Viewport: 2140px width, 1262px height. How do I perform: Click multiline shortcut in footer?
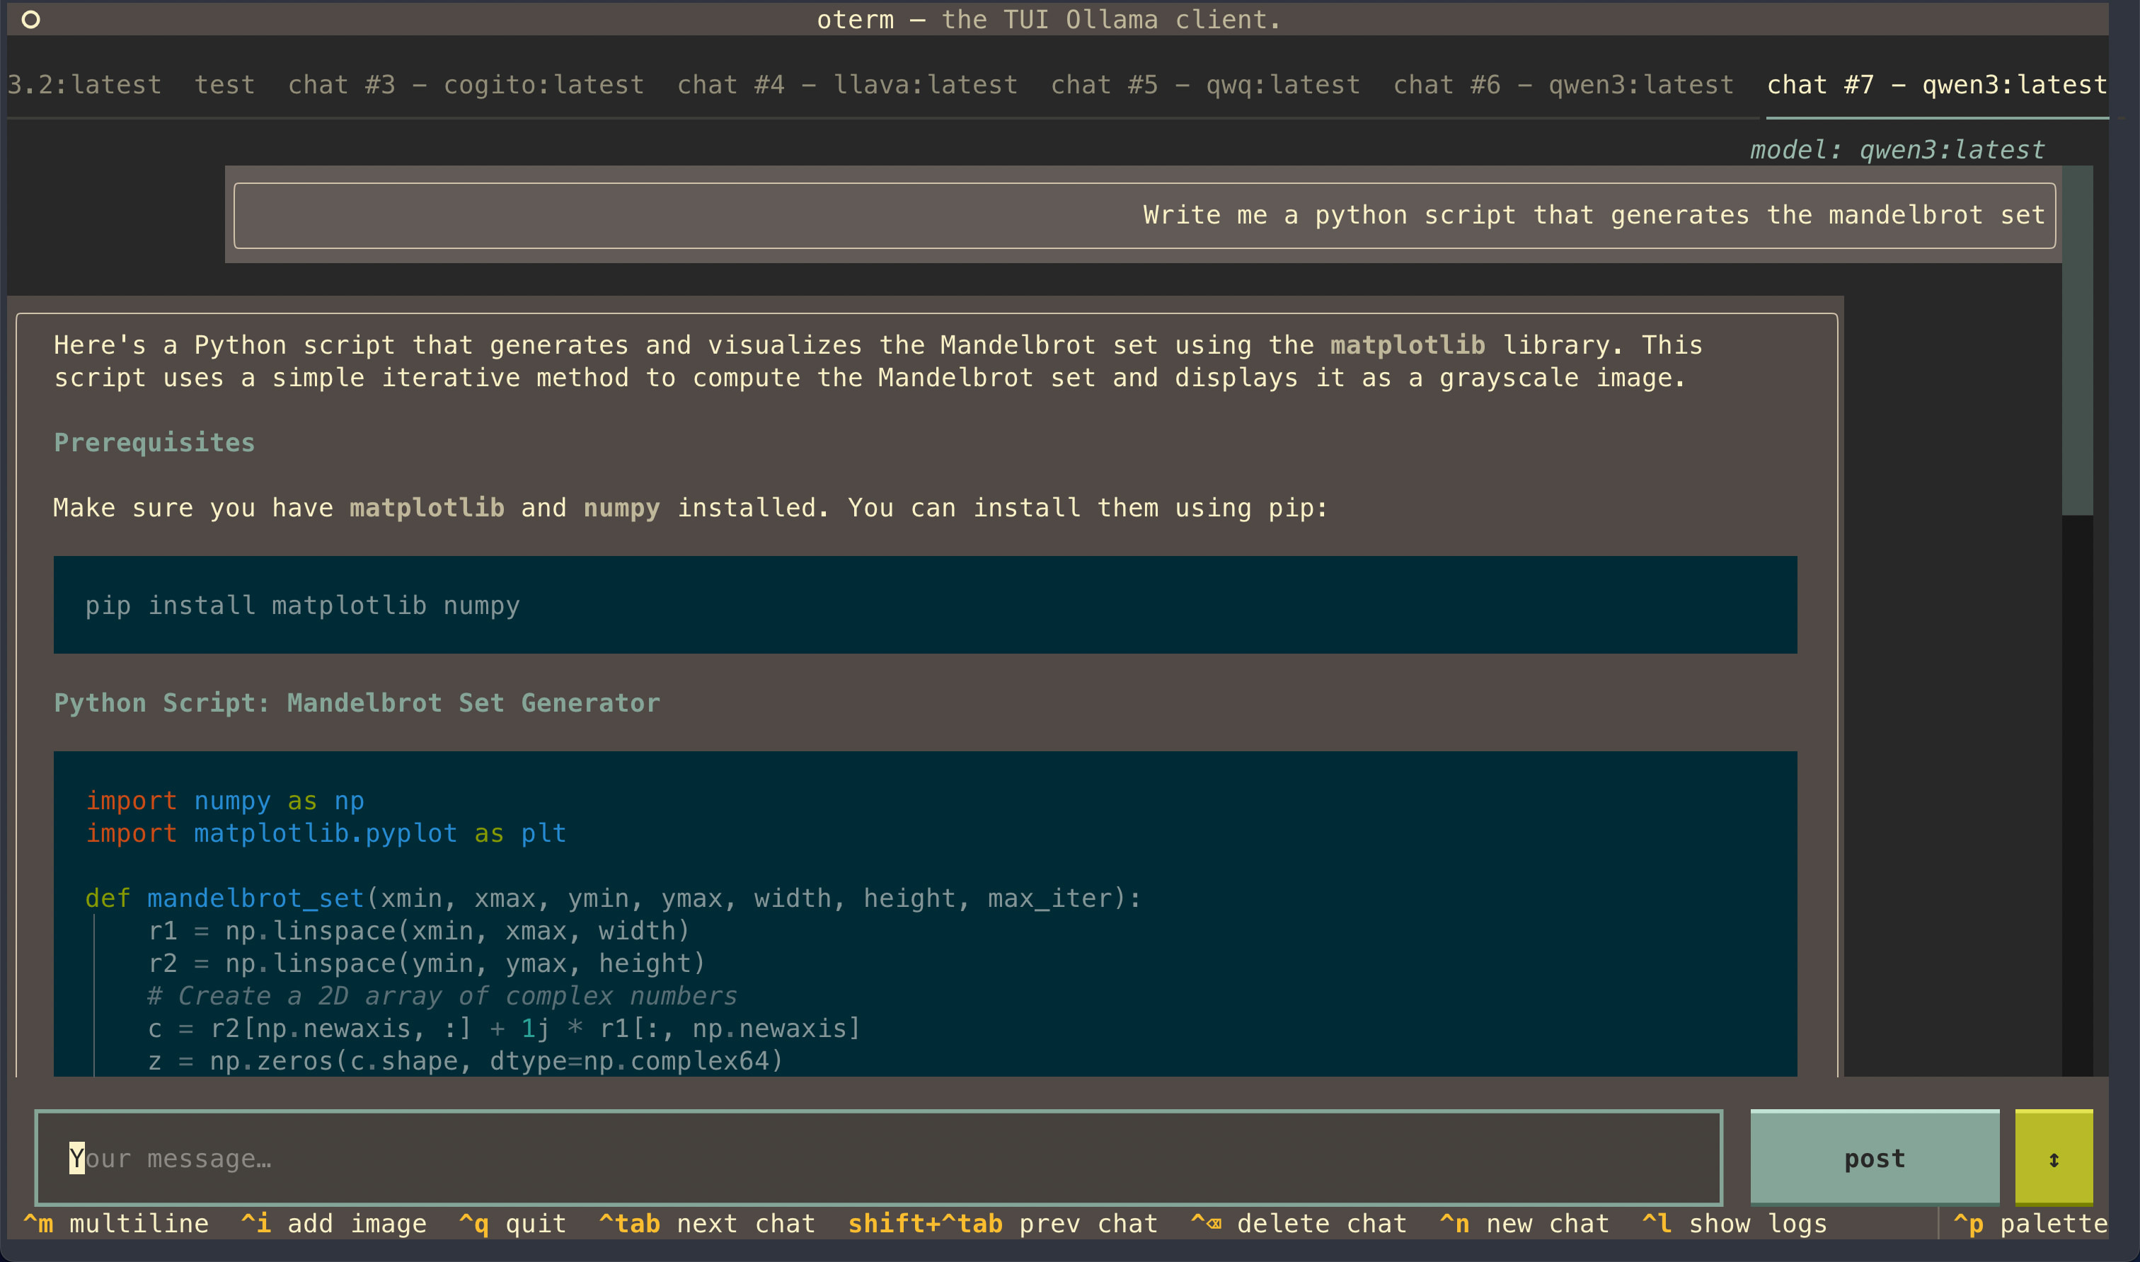(x=115, y=1224)
